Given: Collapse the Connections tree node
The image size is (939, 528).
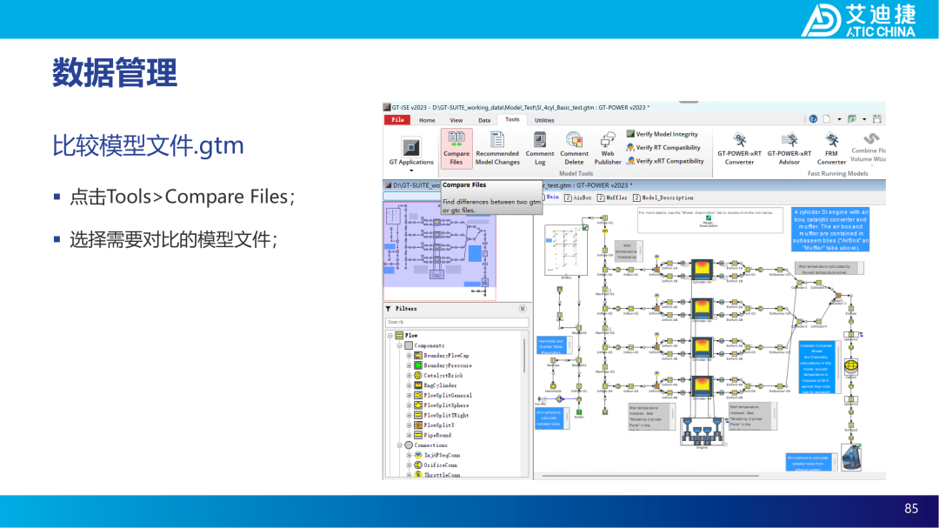Looking at the screenshot, I should [x=399, y=445].
